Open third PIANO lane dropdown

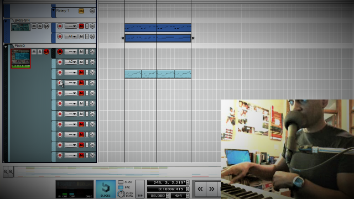[x=71, y=72]
